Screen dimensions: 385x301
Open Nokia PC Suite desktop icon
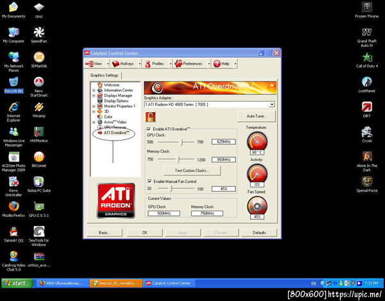[38, 184]
